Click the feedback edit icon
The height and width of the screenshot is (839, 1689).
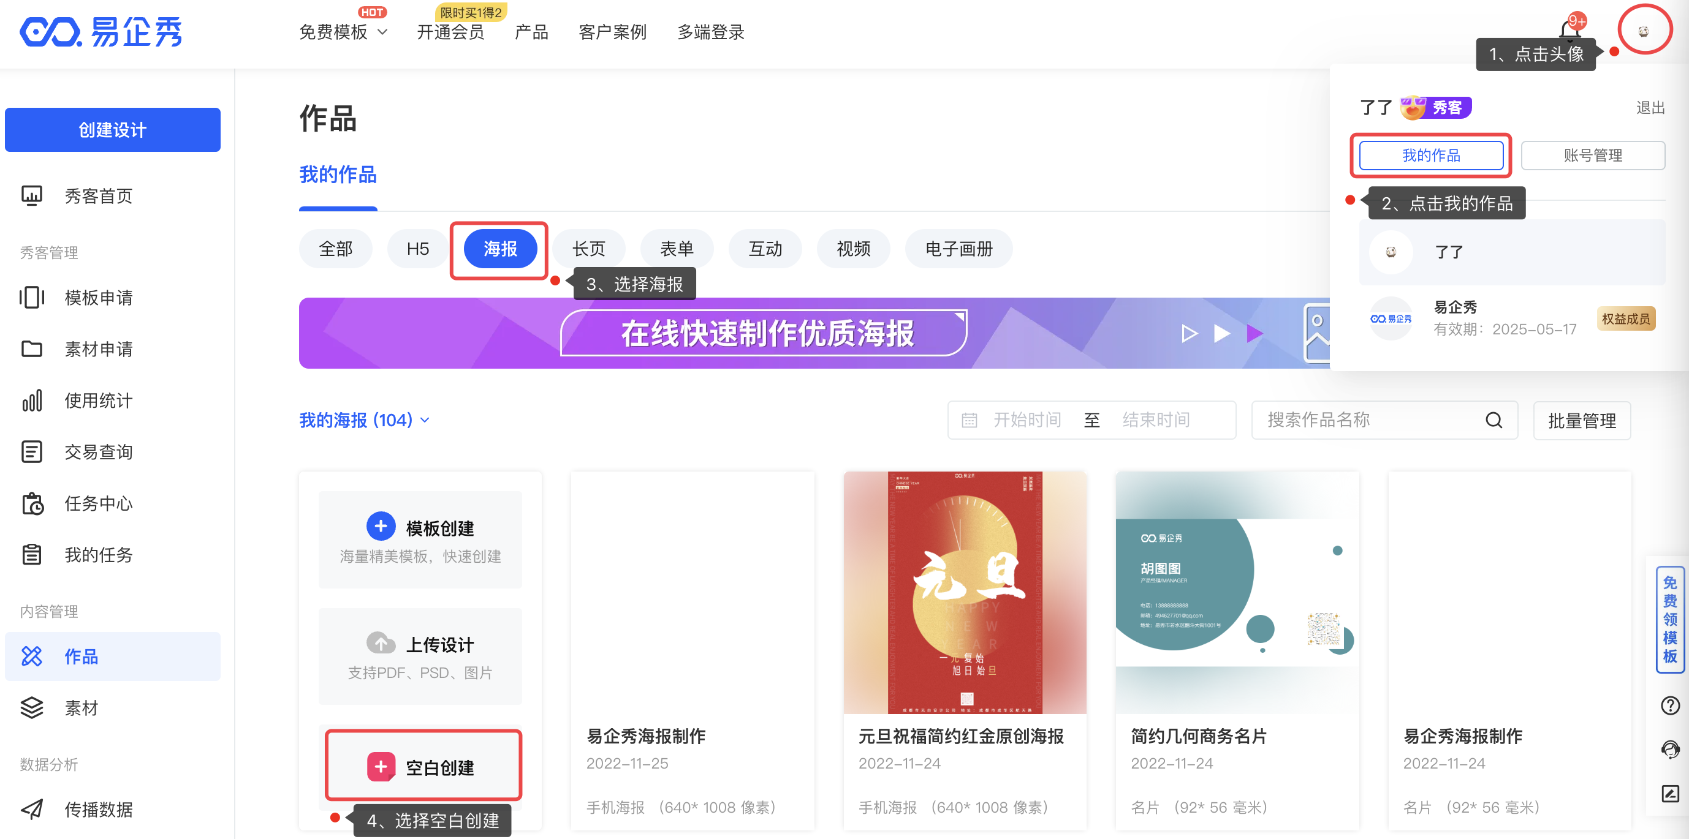click(x=1669, y=794)
